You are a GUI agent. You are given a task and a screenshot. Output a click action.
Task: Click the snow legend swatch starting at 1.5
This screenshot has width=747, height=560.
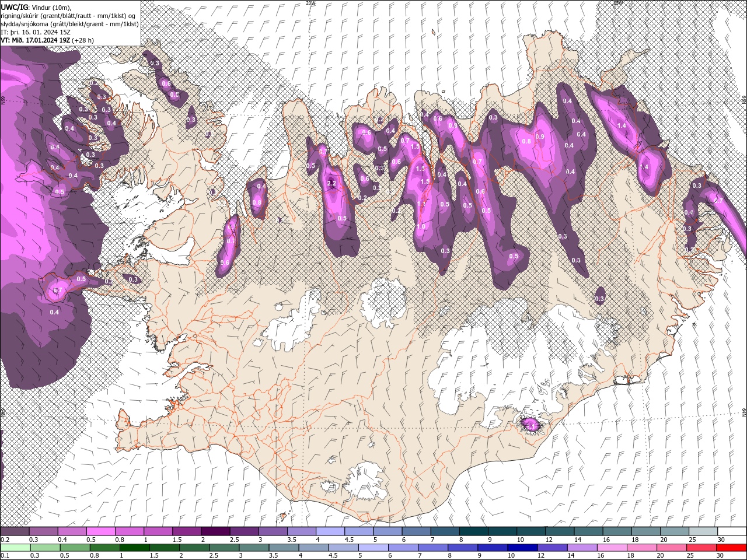coord(186,531)
